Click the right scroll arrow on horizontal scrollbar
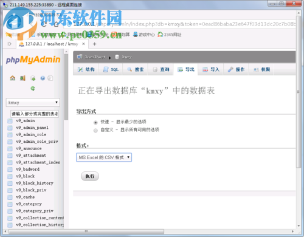The image size is (304, 237). coord(292,232)
